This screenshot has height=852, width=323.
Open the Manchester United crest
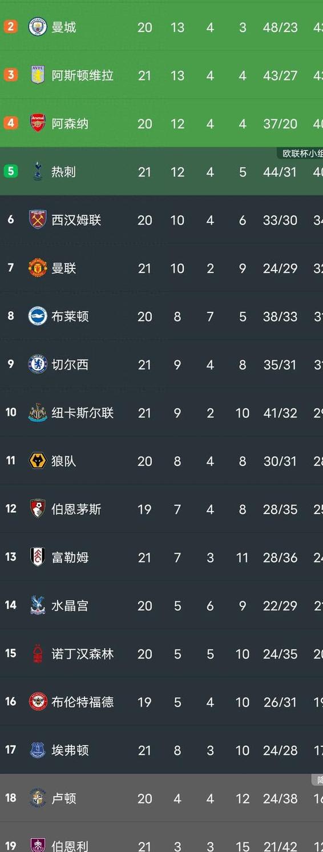tap(38, 268)
